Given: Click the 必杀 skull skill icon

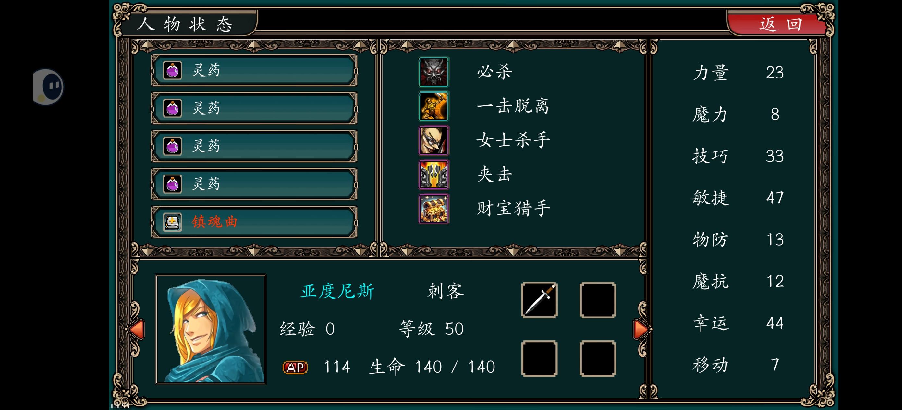Looking at the screenshot, I should [x=433, y=72].
